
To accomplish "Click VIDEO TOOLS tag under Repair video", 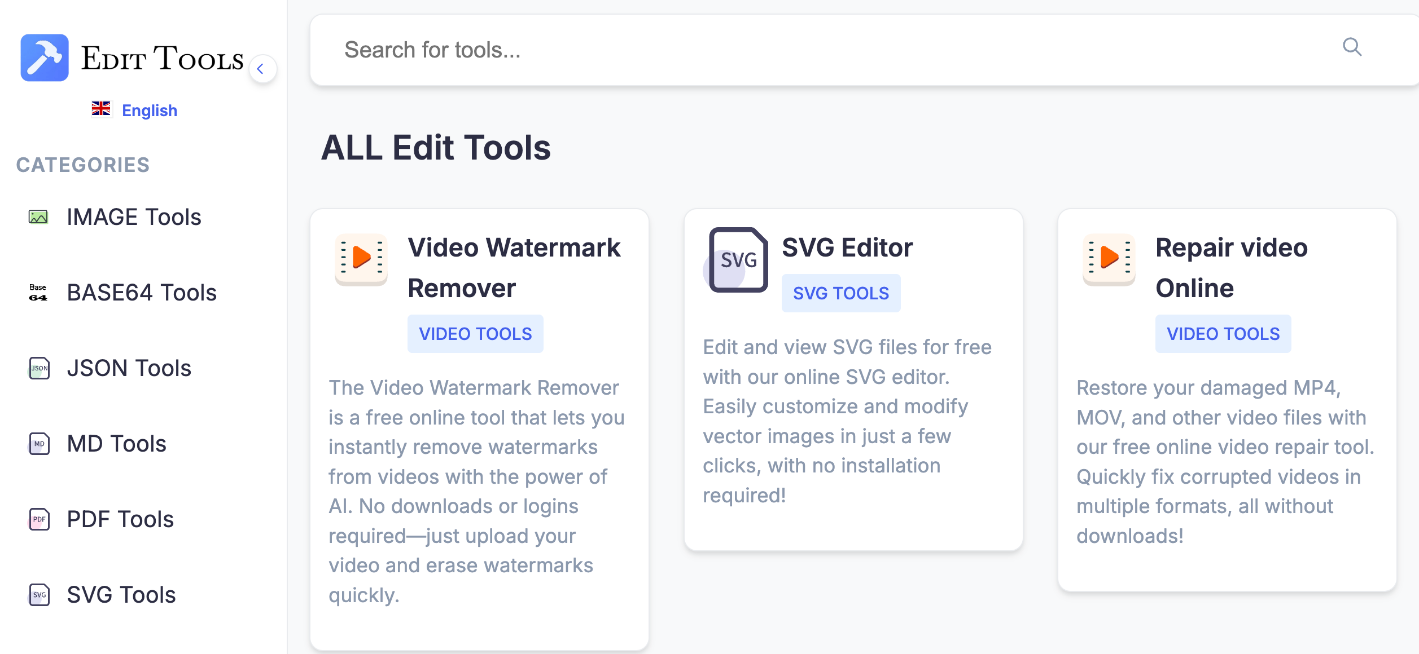I will pos(1223,334).
